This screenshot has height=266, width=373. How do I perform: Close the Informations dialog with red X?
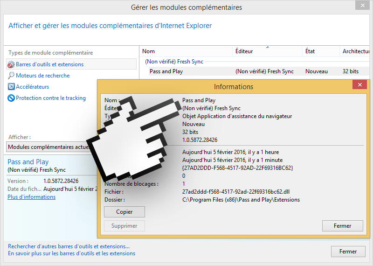pyautogui.click(x=359, y=84)
